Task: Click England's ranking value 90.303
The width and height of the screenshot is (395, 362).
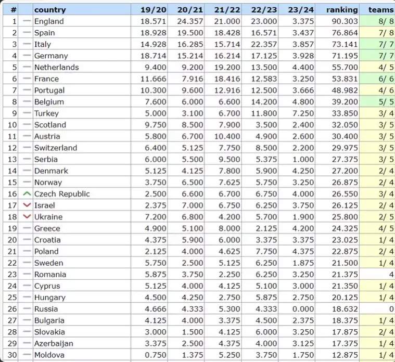Action: [x=345, y=21]
